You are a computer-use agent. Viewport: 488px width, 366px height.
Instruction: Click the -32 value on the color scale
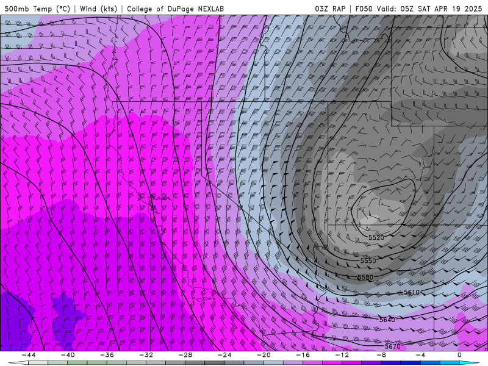pyautogui.click(x=146, y=355)
